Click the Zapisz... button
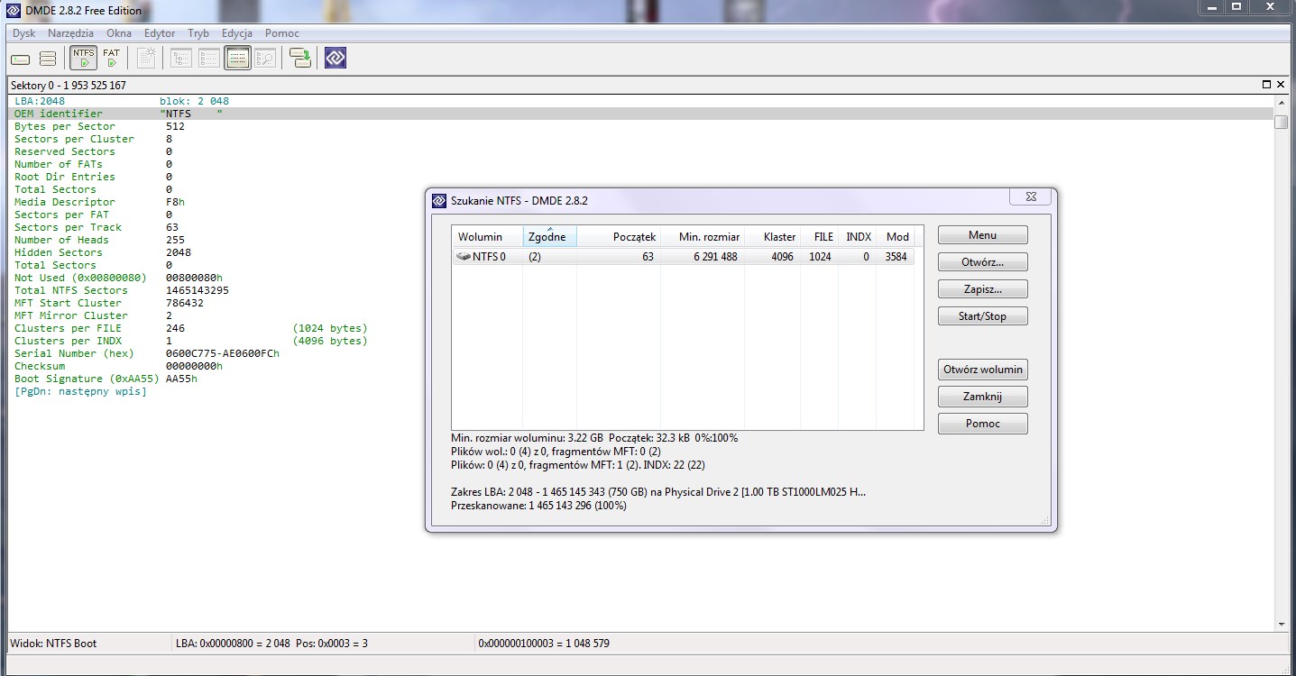The image size is (1296, 676). tap(983, 289)
